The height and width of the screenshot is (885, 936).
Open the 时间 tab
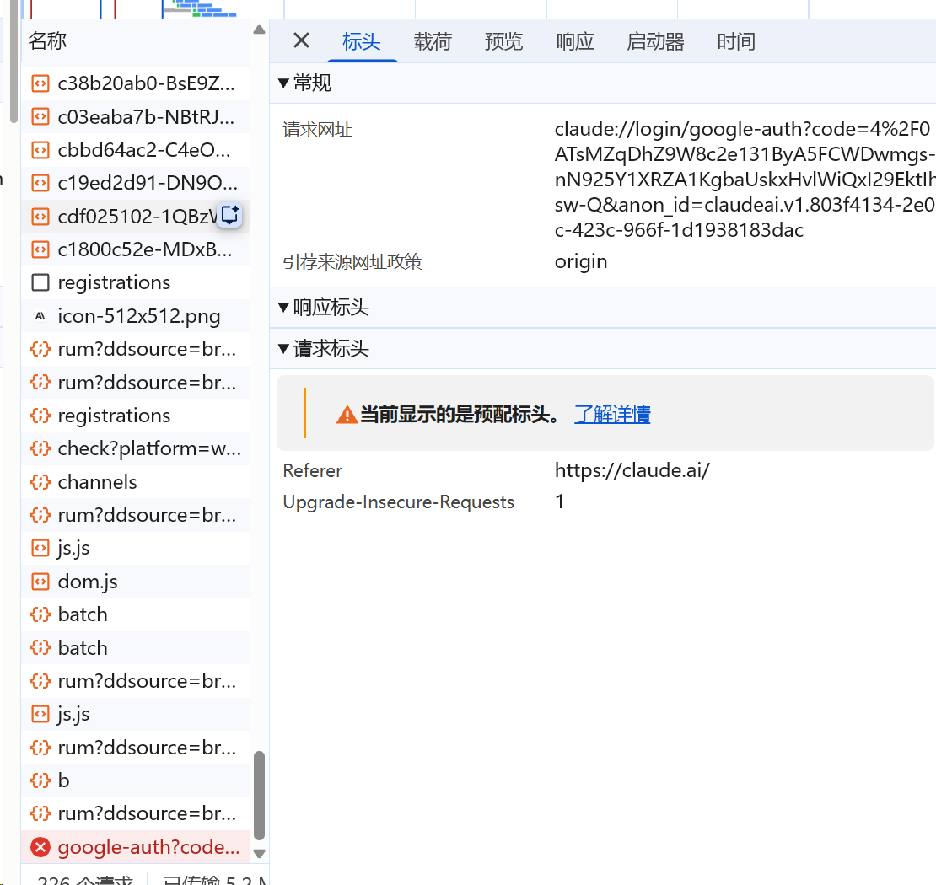point(736,42)
